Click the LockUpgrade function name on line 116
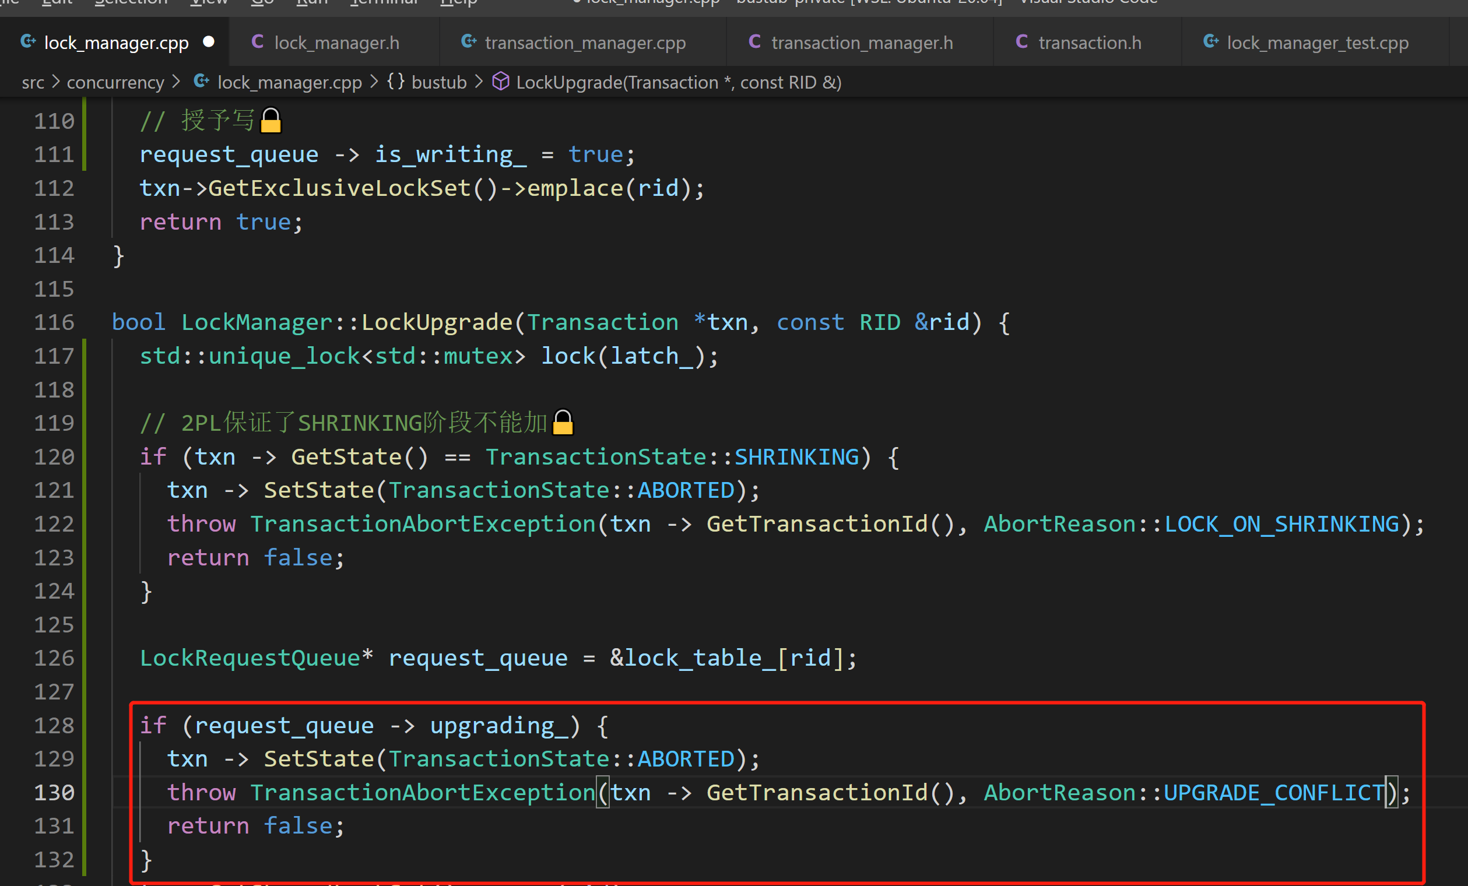 coord(436,322)
